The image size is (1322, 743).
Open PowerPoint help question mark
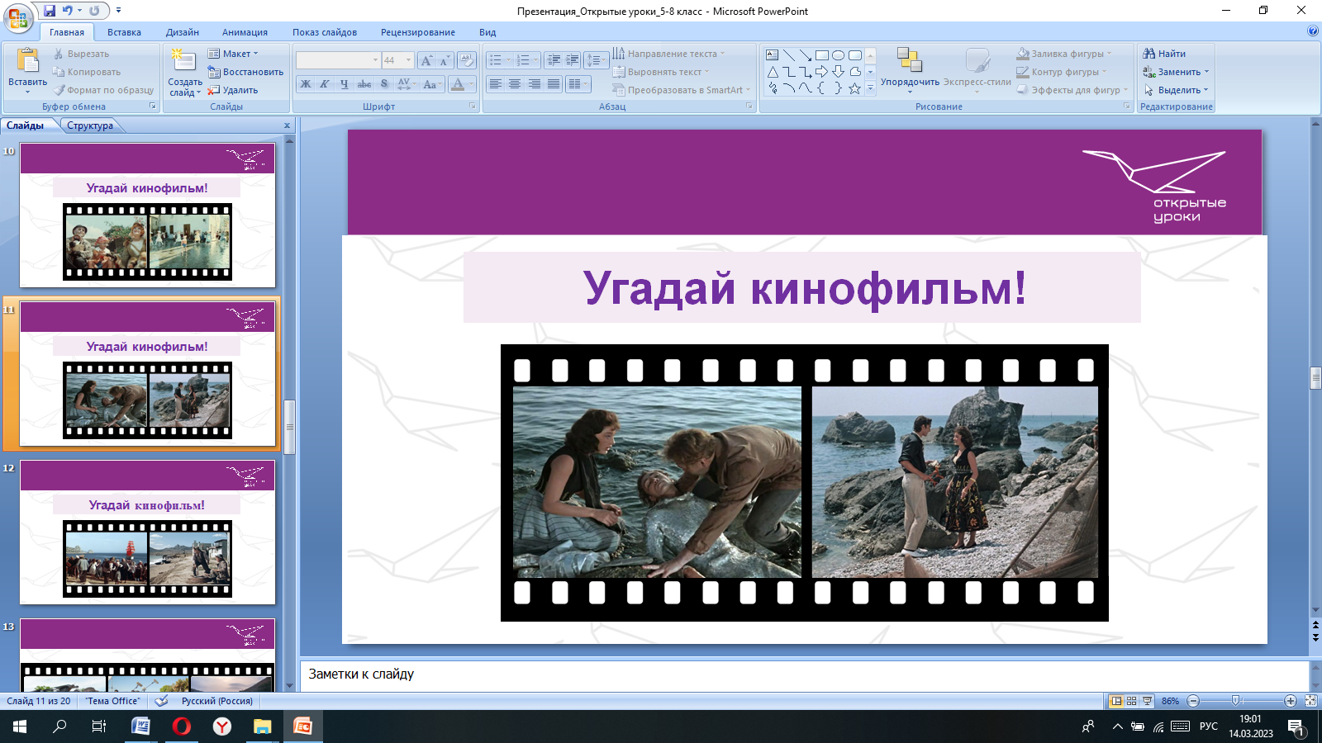pos(1313,31)
